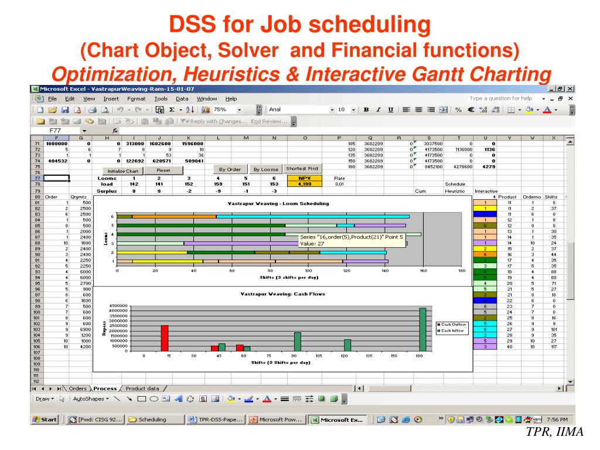600x450 pixels.
Task: Click the By Order button
Action: click(x=230, y=169)
